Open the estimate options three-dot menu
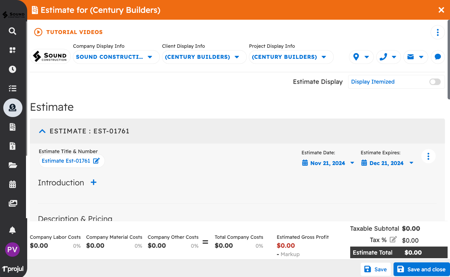450x277 pixels. click(428, 156)
